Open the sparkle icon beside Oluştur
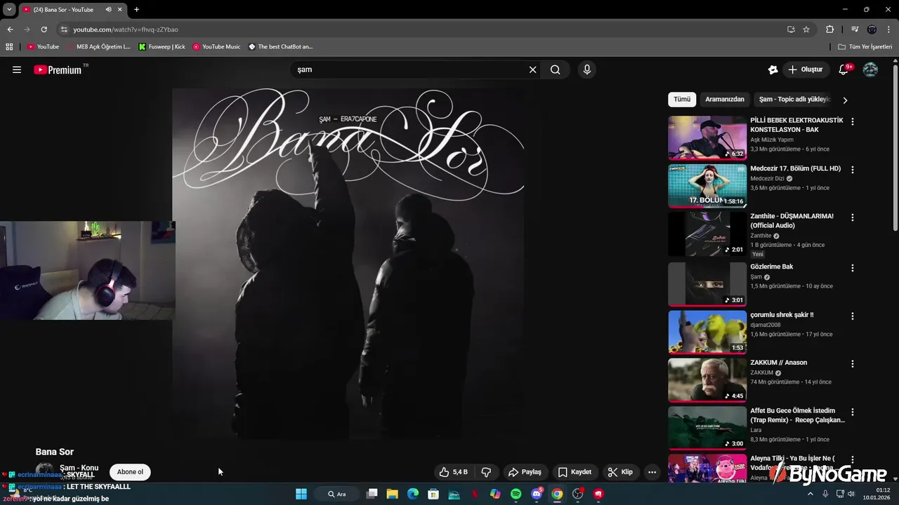 pyautogui.click(x=773, y=69)
